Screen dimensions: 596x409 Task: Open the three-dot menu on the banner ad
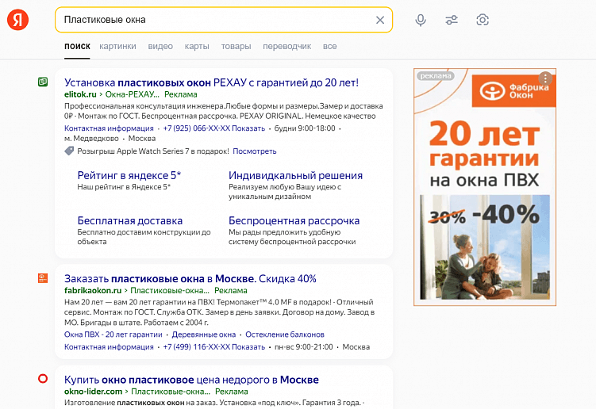tap(545, 78)
